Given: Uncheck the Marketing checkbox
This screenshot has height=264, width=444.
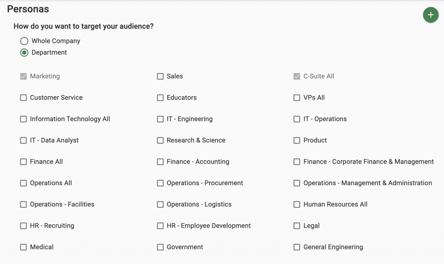Looking at the screenshot, I should [x=23, y=76].
